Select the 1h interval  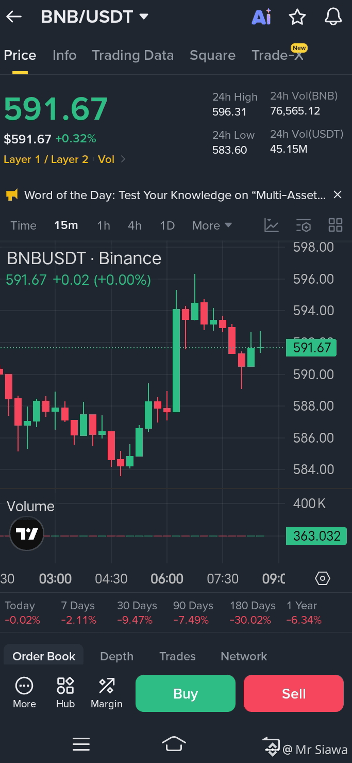104,225
